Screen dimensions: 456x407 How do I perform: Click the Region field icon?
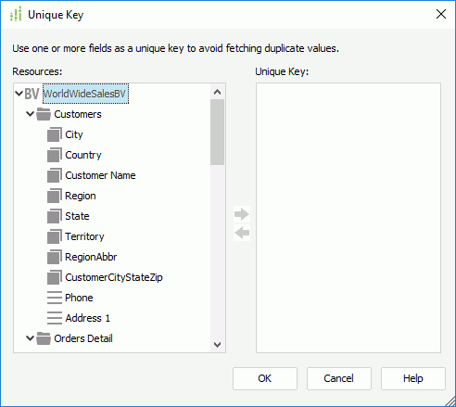[x=55, y=196]
